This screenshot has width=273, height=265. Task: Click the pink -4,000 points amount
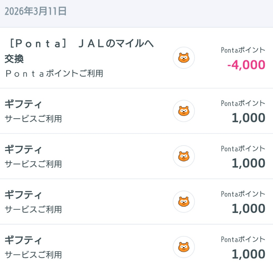(246, 65)
